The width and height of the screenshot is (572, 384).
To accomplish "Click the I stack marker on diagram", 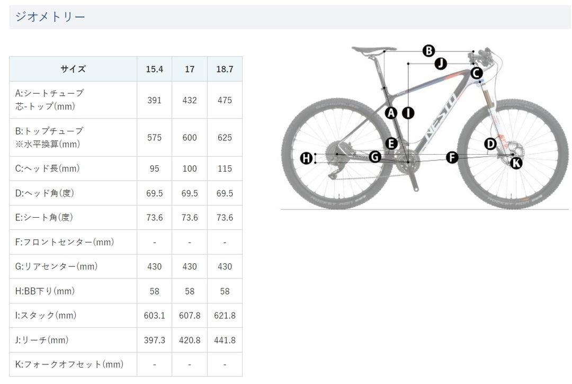I will pos(408,112).
